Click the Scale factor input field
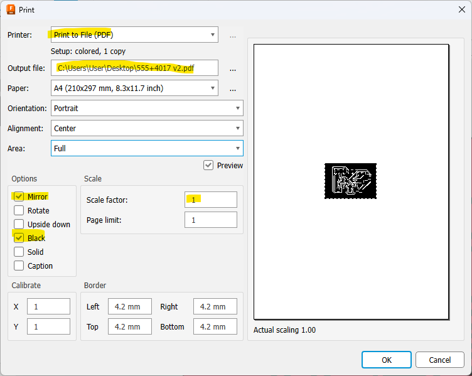The height and width of the screenshot is (376, 472). pos(211,200)
